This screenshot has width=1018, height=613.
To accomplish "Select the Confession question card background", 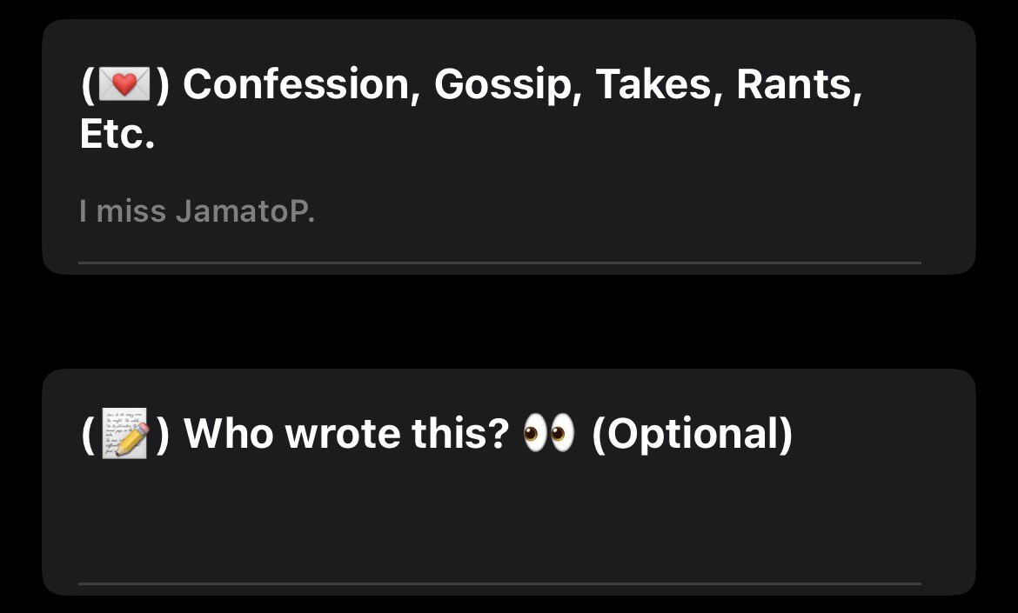I will click(x=508, y=147).
